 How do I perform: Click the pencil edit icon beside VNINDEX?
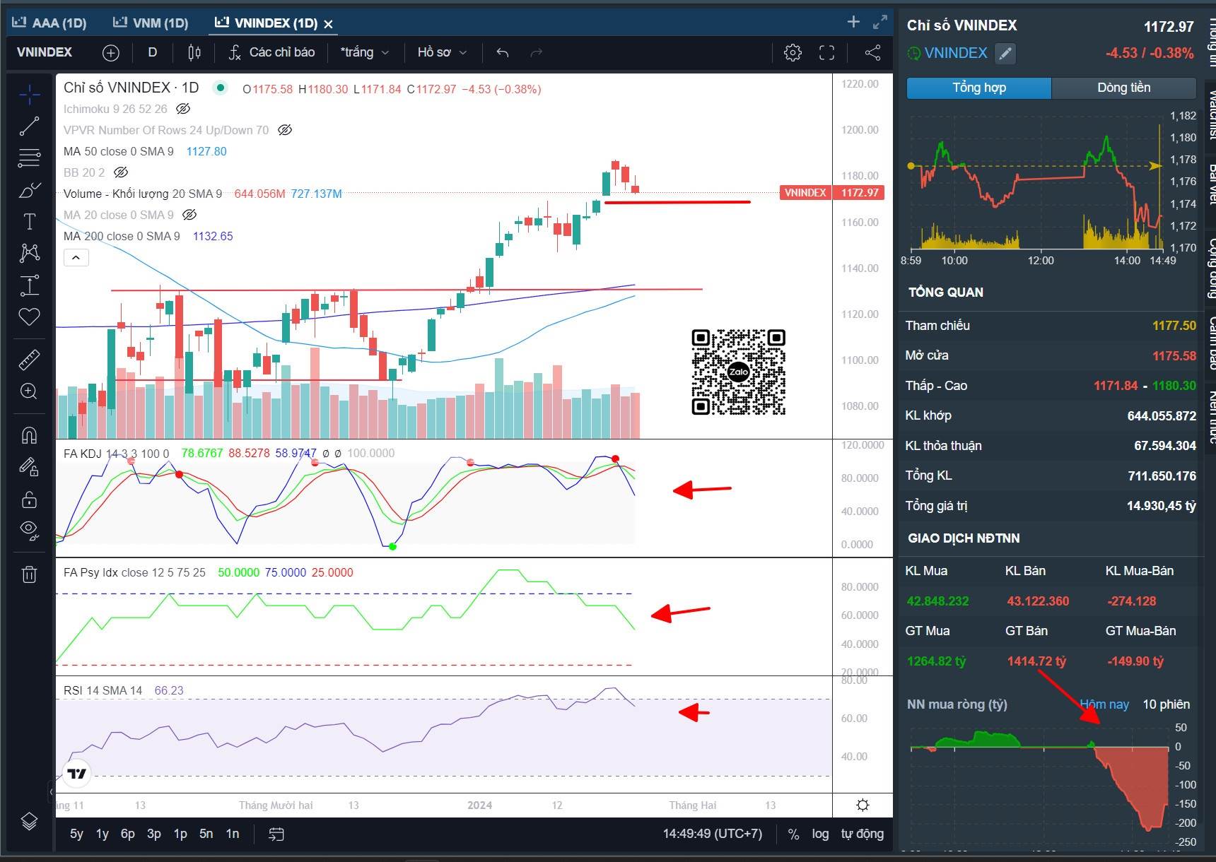click(1005, 53)
